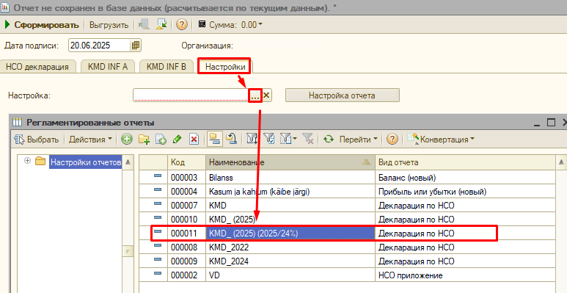Image resolution: width=567 pixels, height=293 pixels.
Task: Switch to the Настройки tab
Action: coord(225,67)
